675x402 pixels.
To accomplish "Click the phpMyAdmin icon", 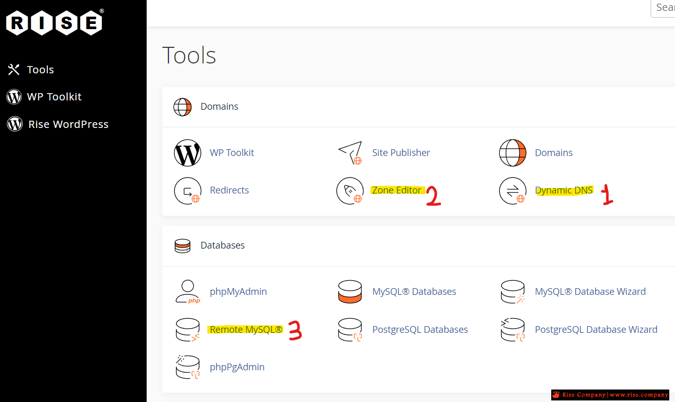I will point(187,292).
